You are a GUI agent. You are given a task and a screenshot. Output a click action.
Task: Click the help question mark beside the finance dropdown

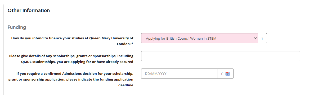point(262,38)
